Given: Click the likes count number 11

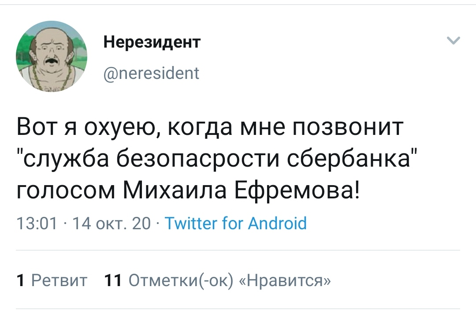Looking at the screenshot, I should tap(113, 279).
